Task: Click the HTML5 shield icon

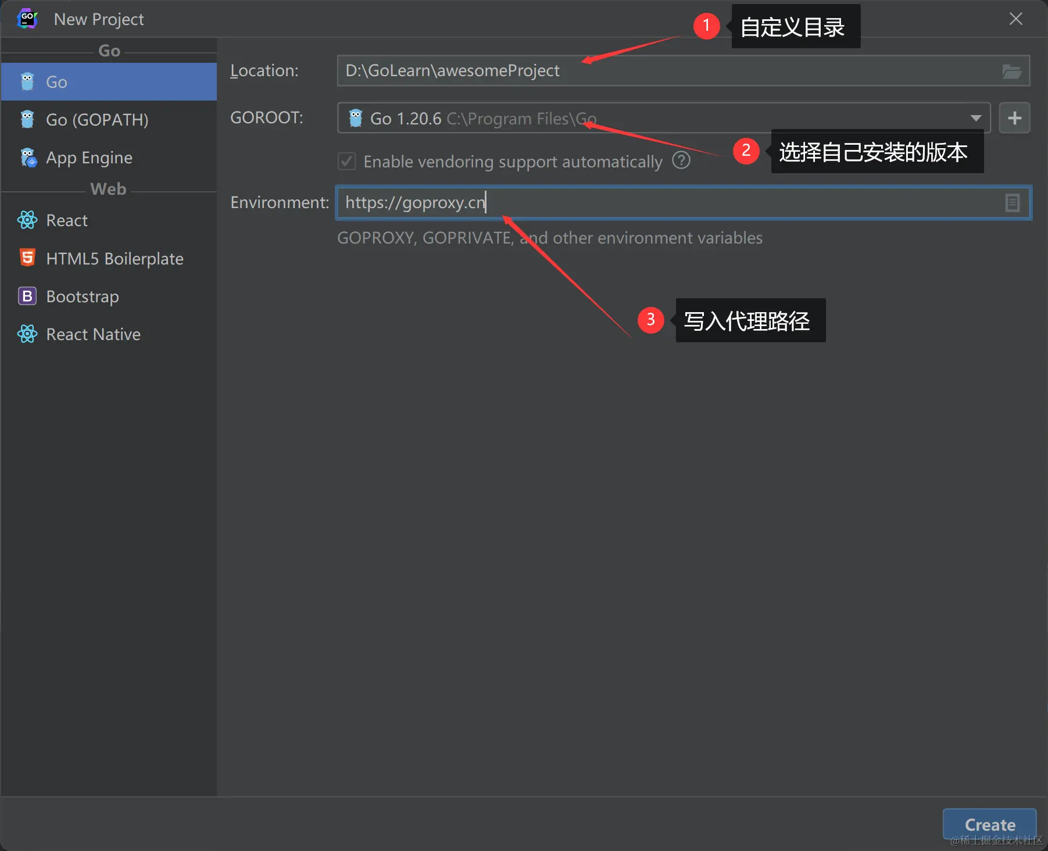Action: coord(27,258)
